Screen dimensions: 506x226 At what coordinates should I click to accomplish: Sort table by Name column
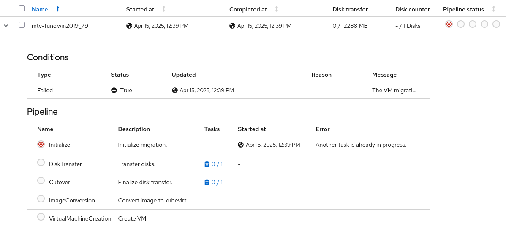(41, 9)
